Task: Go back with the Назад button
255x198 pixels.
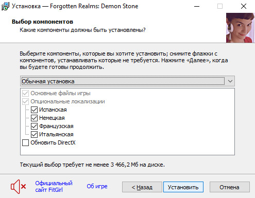Action: pyautogui.click(x=142, y=187)
